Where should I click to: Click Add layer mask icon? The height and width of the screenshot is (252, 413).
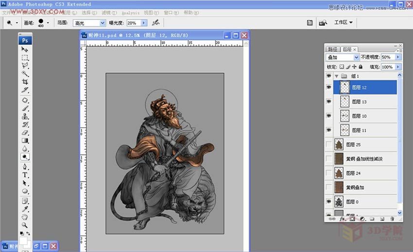(352, 219)
